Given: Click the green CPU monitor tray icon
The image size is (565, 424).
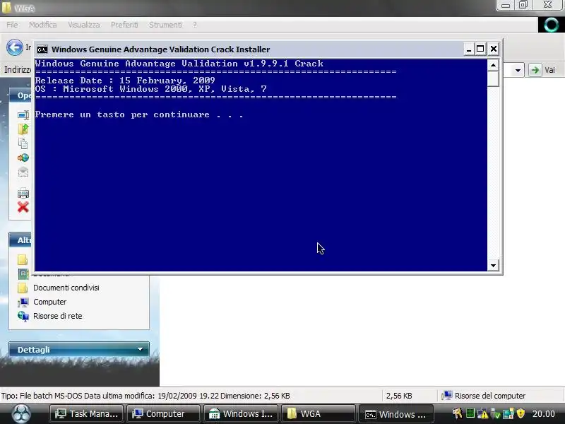Looking at the screenshot, I should [x=470, y=413].
